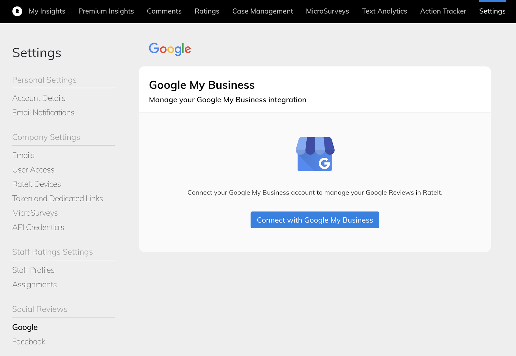
Task: Open API Credentials page
Action: tap(38, 227)
